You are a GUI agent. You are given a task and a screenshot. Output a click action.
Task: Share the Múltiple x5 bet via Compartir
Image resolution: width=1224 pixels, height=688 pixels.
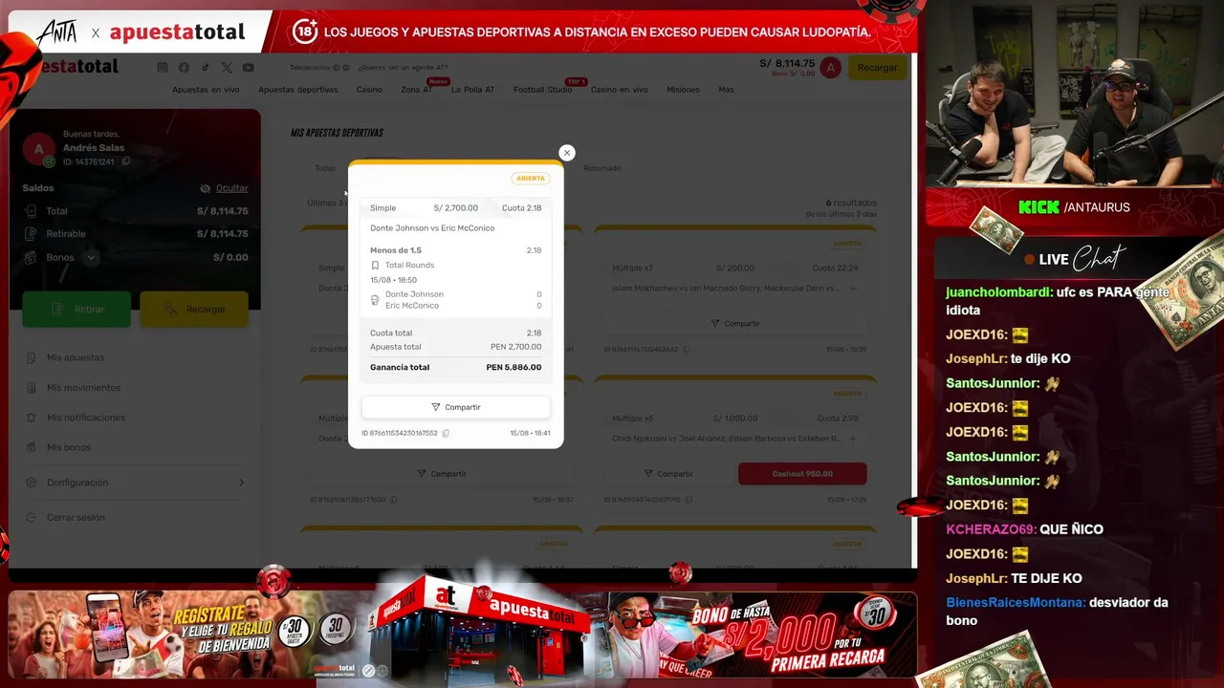tap(667, 474)
